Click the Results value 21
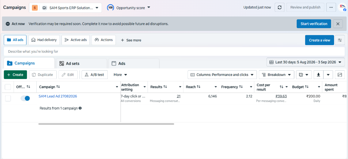The width and height of the screenshot is (348, 159). point(178,96)
